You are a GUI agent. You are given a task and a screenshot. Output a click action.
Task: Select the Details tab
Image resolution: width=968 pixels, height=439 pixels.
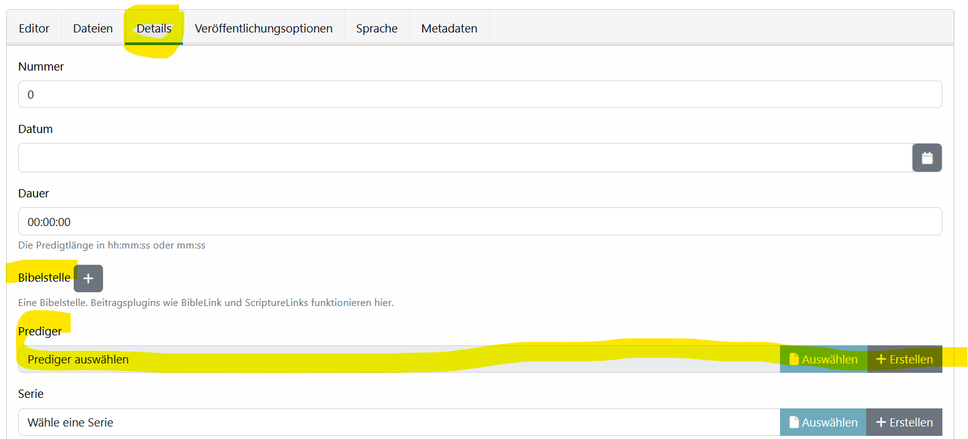pos(154,28)
